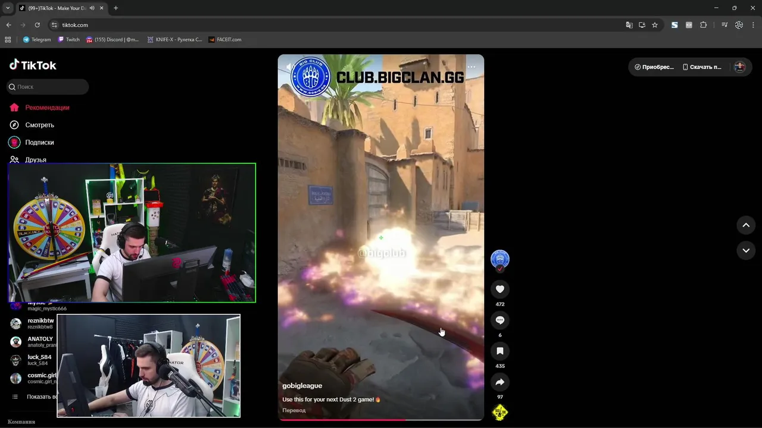762x428 pixels.
Task: Bookmark this page with the star icon
Action: (x=655, y=25)
